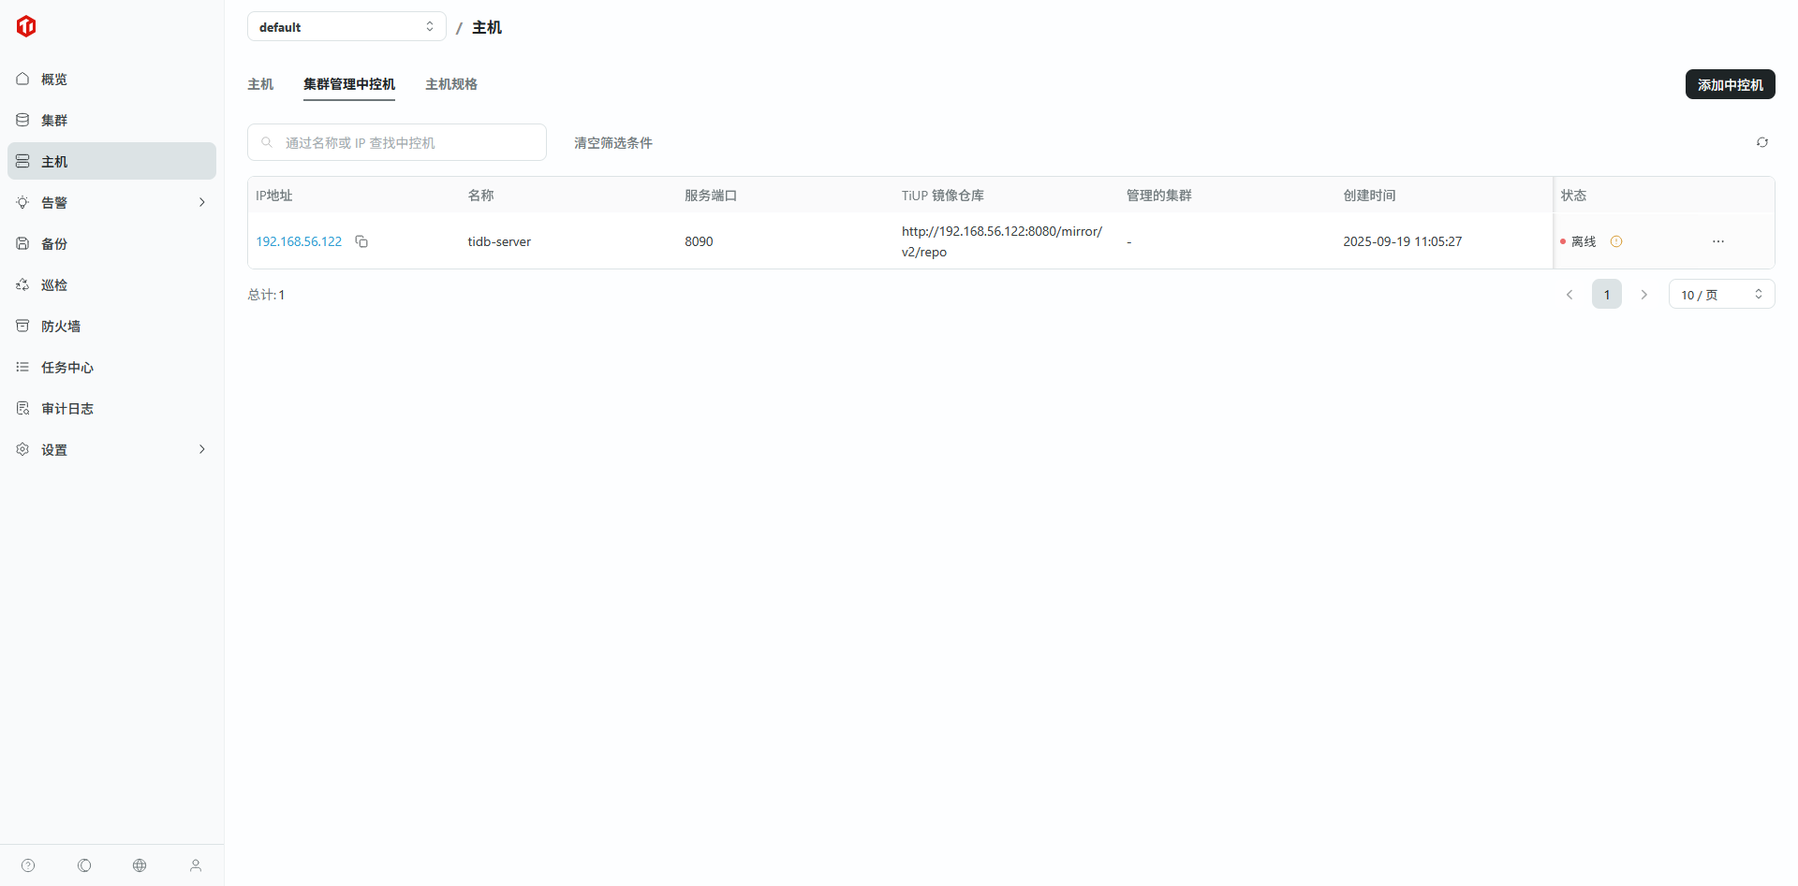The width and height of the screenshot is (1798, 886).
Task: Click the 添加中控机 button
Action: 1730,84
